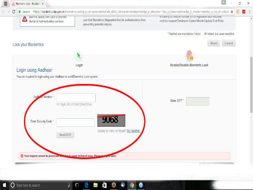Open Firefox from the taskbar

pyautogui.click(x=113, y=185)
